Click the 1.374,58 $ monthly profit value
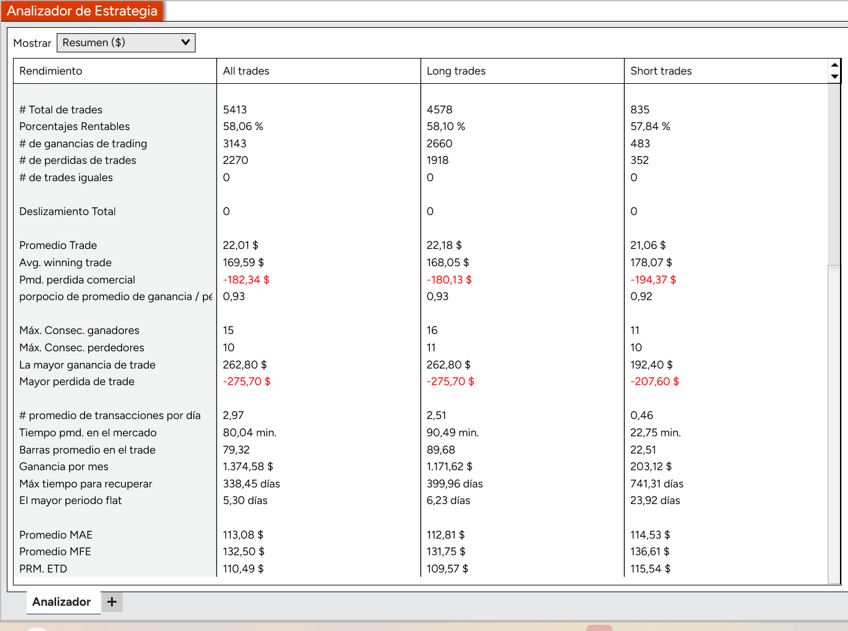848x631 pixels. pos(248,466)
